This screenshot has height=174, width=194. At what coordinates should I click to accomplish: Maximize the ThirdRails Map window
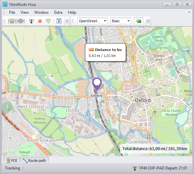[177, 5]
